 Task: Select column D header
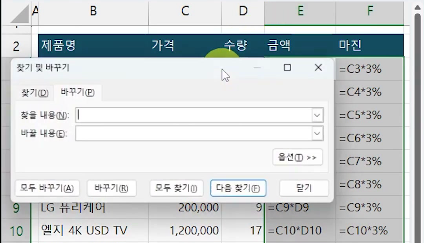click(243, 12)
